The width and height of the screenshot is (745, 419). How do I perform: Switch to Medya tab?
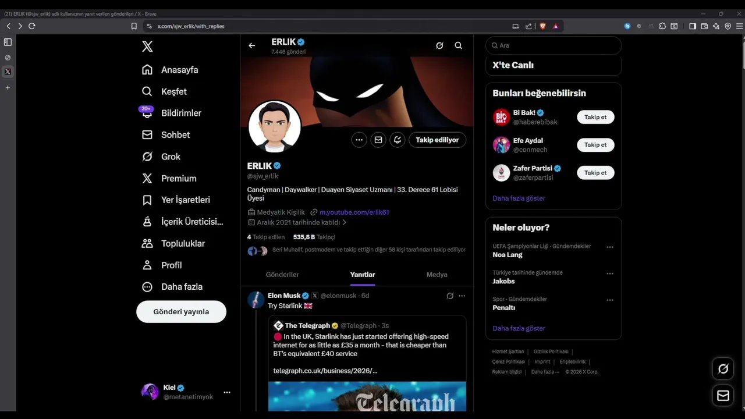[437, 275]
